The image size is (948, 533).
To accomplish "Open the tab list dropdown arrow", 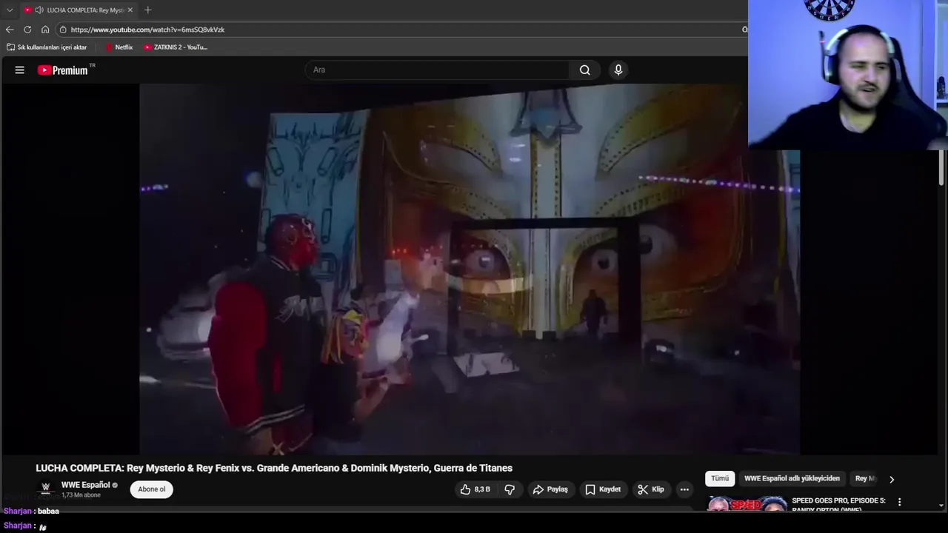I will point(10,10).
